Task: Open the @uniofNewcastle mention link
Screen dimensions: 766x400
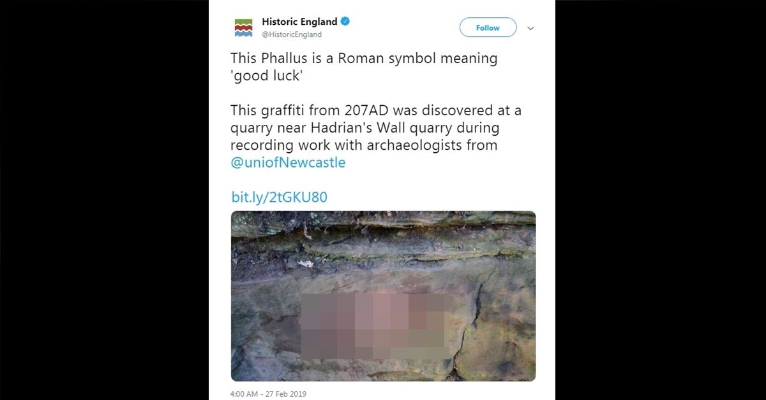Action: (x=288, y=162)
